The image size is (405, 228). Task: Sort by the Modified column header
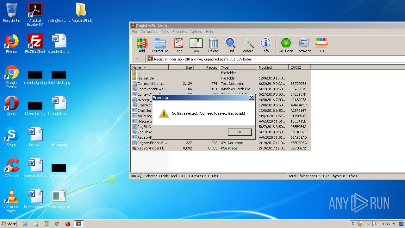point(273,67)
